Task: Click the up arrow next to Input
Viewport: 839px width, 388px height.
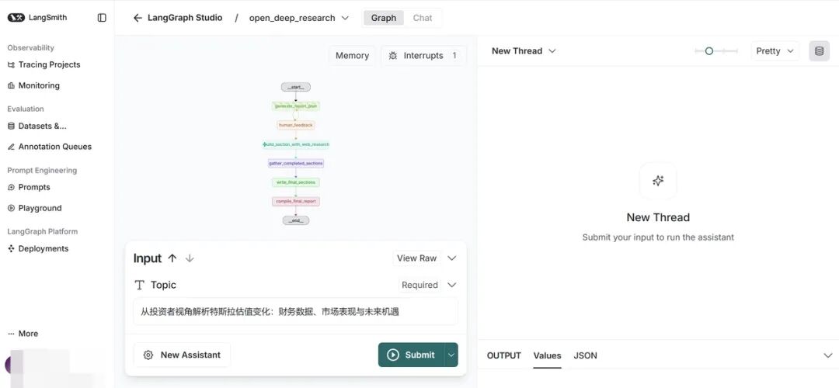Action: (172, 258)
